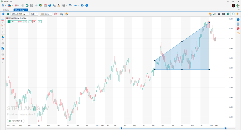Toggle the SL stop loss button

tap(34, 22)
